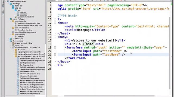
Task: Collapse the Source Packages tree node arrow
Action: click(x=8, y=19)
